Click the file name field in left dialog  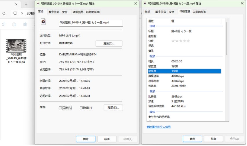(x=91, y=23)
